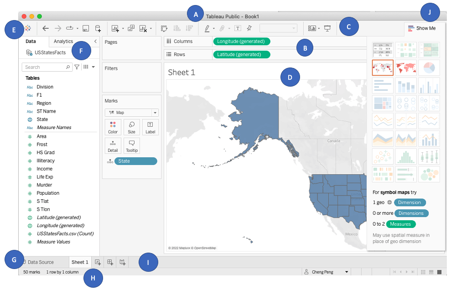Click the Region field
Image resolution: width=451 pixels, height=290 pixels.
click(x=44, y=103)
